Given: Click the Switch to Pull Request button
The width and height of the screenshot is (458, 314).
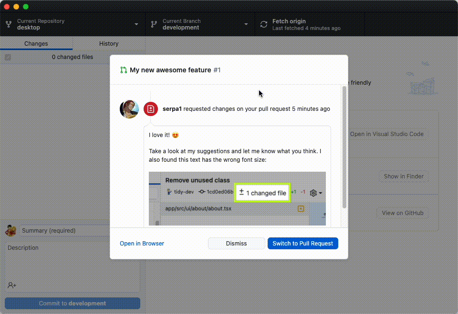Looking at the screenshot, I should click(303, 244).
